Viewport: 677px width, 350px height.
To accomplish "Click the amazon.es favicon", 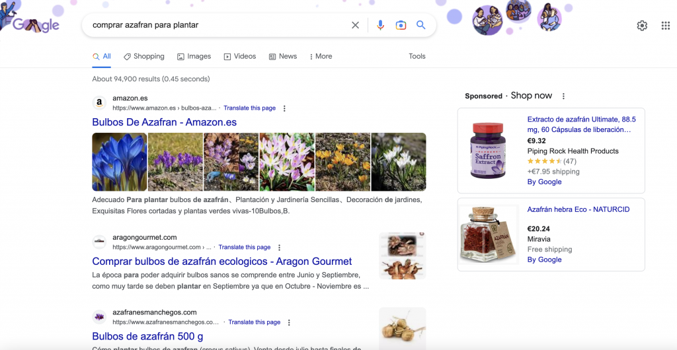I will [99, 102].
